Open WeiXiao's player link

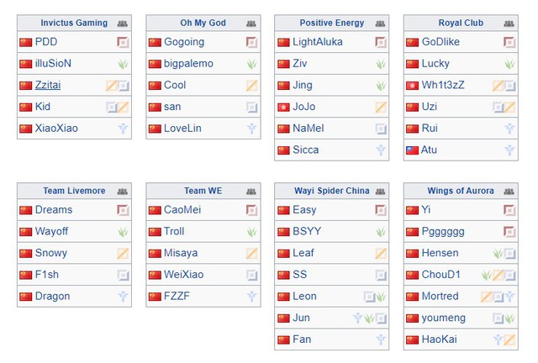pyautogui.click(x=183, y=275)
